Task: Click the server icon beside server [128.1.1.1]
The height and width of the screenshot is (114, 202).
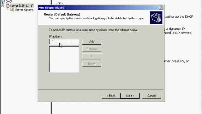Action: pyautogui.click(x=8, y=6)
